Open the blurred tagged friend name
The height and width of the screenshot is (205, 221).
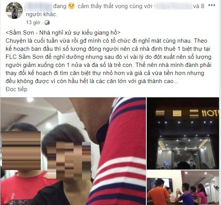point(173,6)
